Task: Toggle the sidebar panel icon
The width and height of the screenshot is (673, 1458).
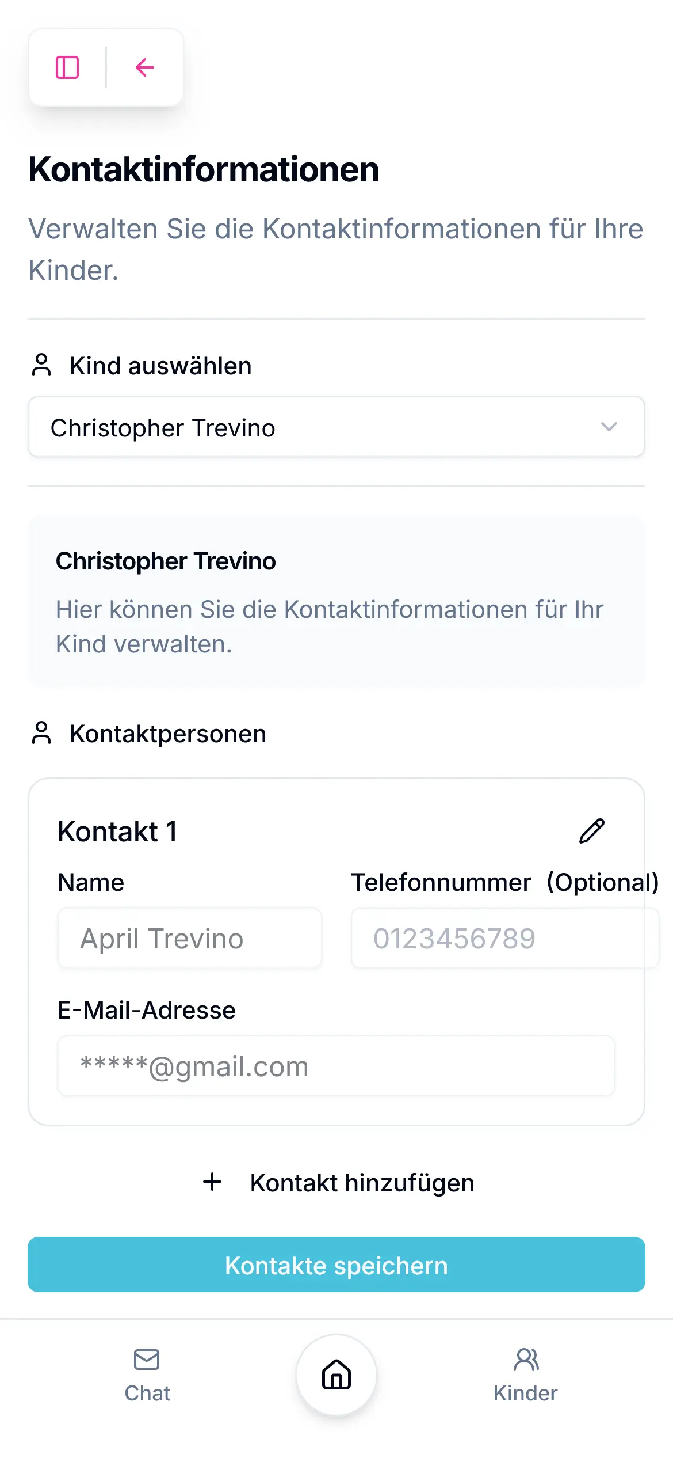Action: [67, 67]
